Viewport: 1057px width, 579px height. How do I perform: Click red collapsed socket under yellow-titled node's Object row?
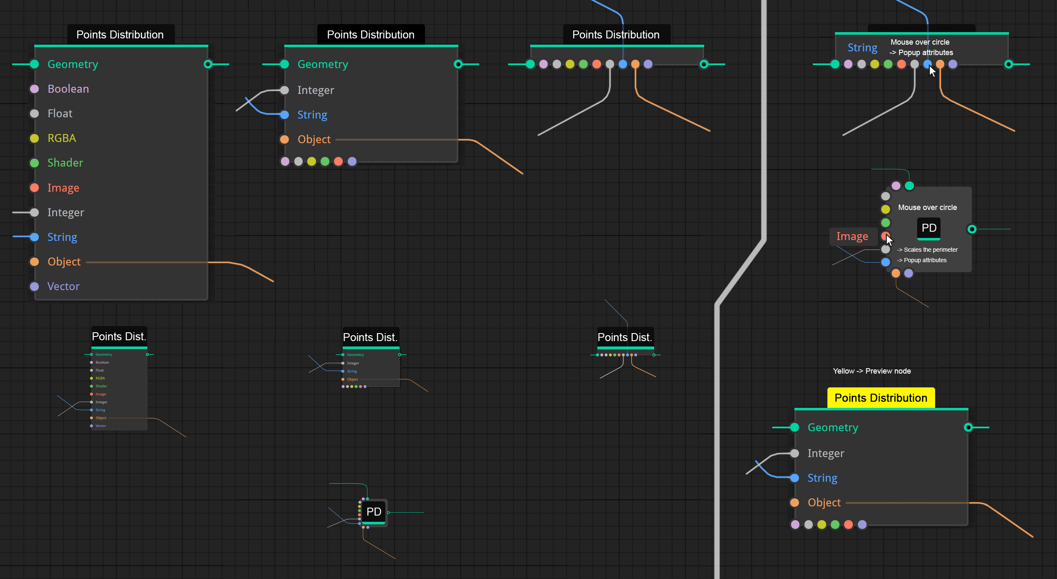click(849, 525)
